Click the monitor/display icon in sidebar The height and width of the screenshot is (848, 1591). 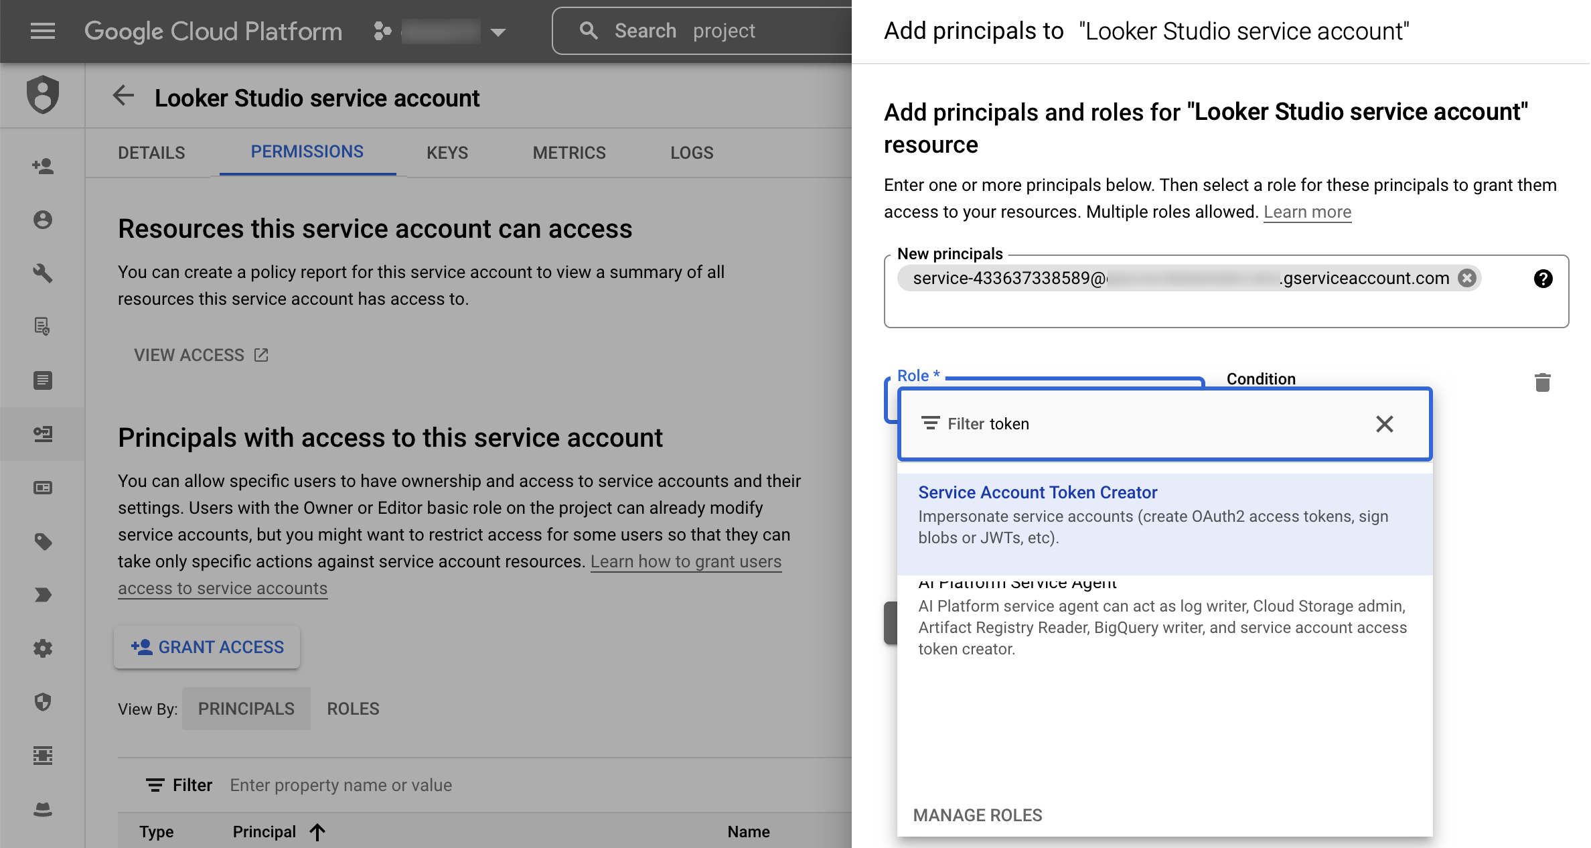coord(42,487)
